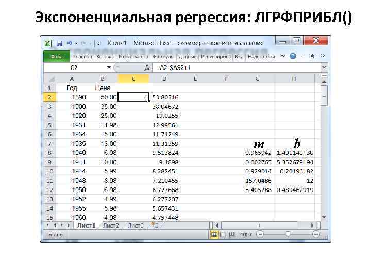Click cell containing value 0.965942
The width and height of the screenshot is (371, 278).
[258, 153]
